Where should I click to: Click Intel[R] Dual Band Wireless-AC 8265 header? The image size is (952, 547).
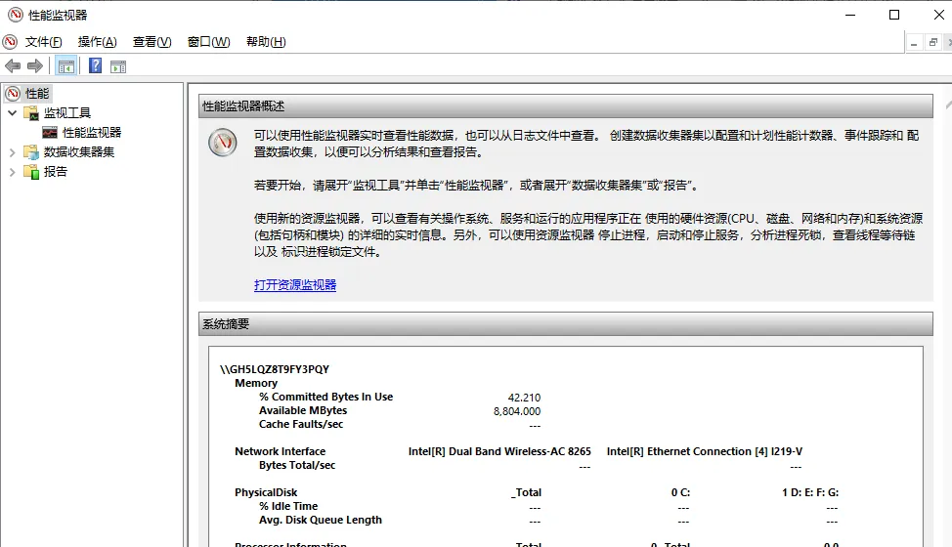pos(499,452)
